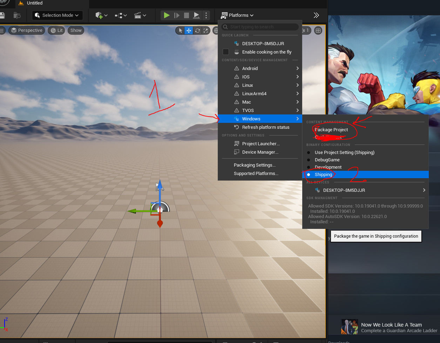Launch on DESKTOP-8M5DJJR under Quick Launch
This screenshot has height=343, width=440.
click(x=260, y=43)
